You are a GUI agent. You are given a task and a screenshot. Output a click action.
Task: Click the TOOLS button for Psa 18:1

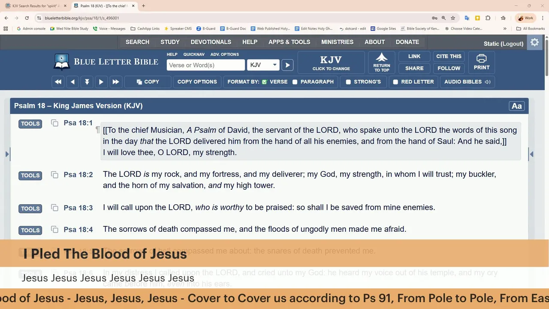[30, 124]
